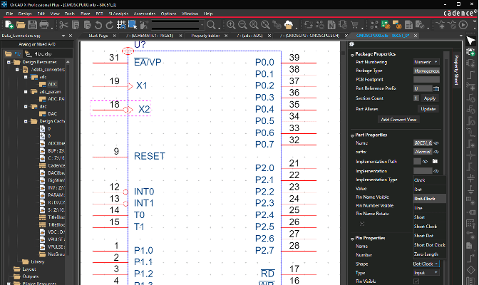Collapse the adc folder in the project tree
This screenshot has height=285, width=479.
pyautogui.click(x=26, y=77)
